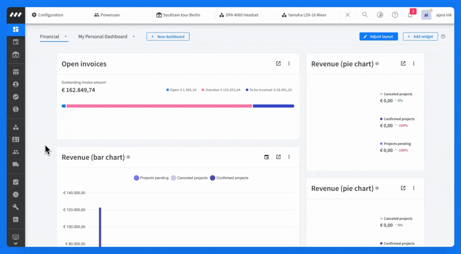
Task: Open the Configuration tab
Action: point(47,15)
